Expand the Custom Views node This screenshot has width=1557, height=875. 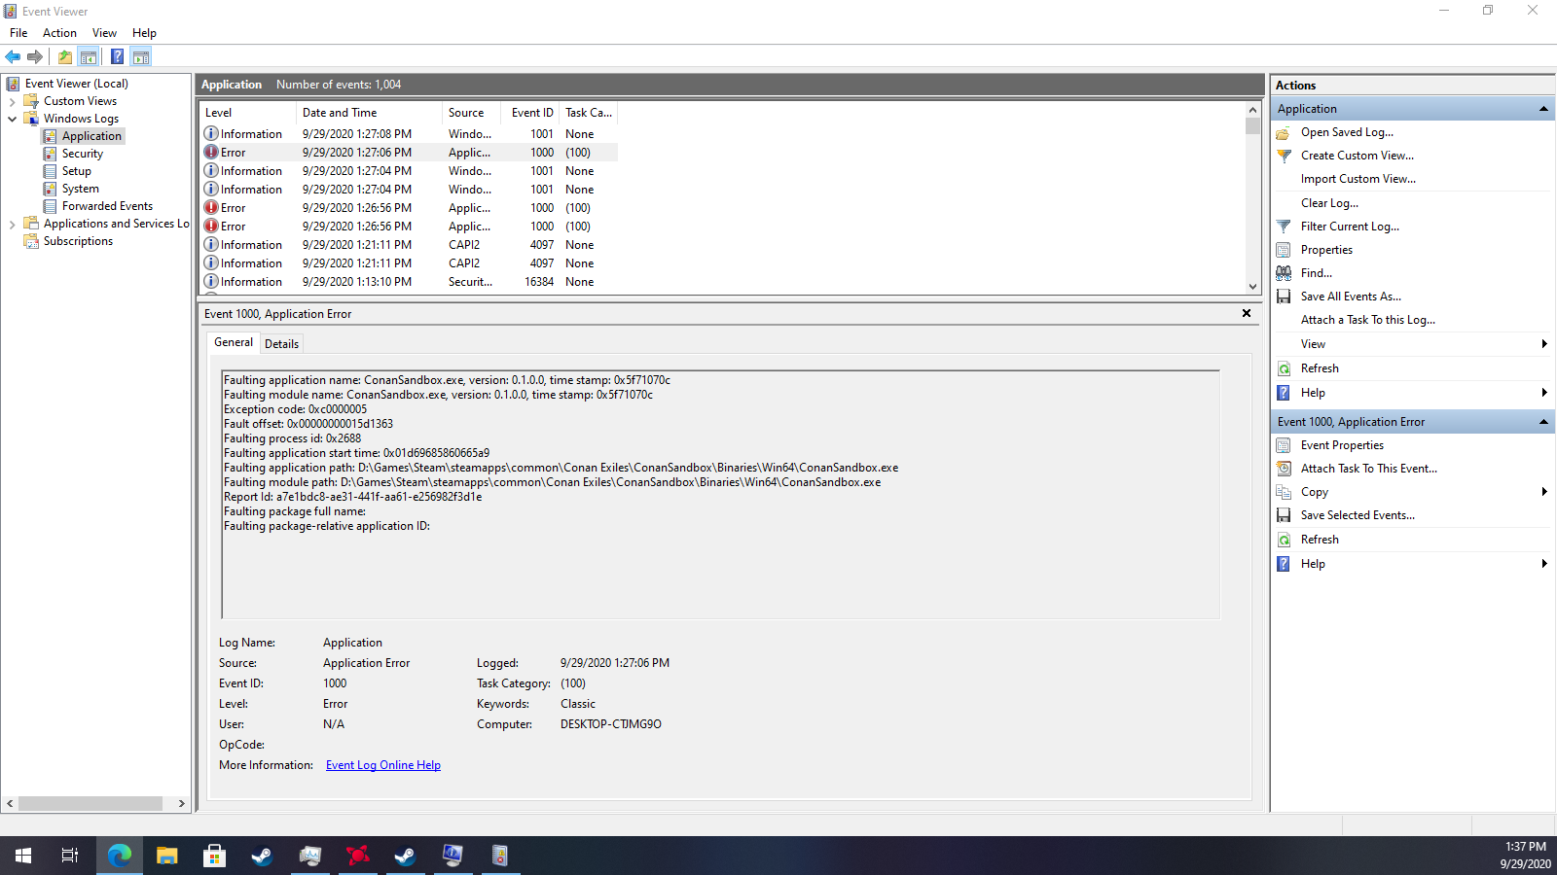(x=12, y=101)
